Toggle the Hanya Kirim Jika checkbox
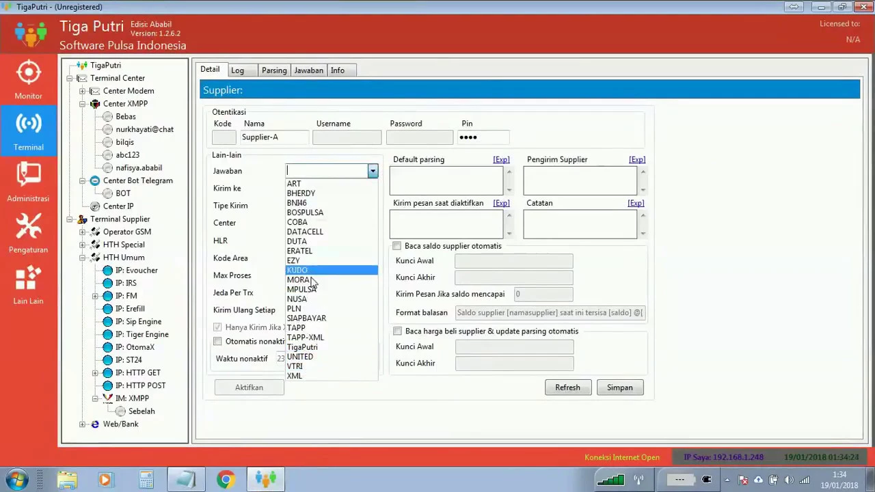875x492 pixels. pos(217,327)
